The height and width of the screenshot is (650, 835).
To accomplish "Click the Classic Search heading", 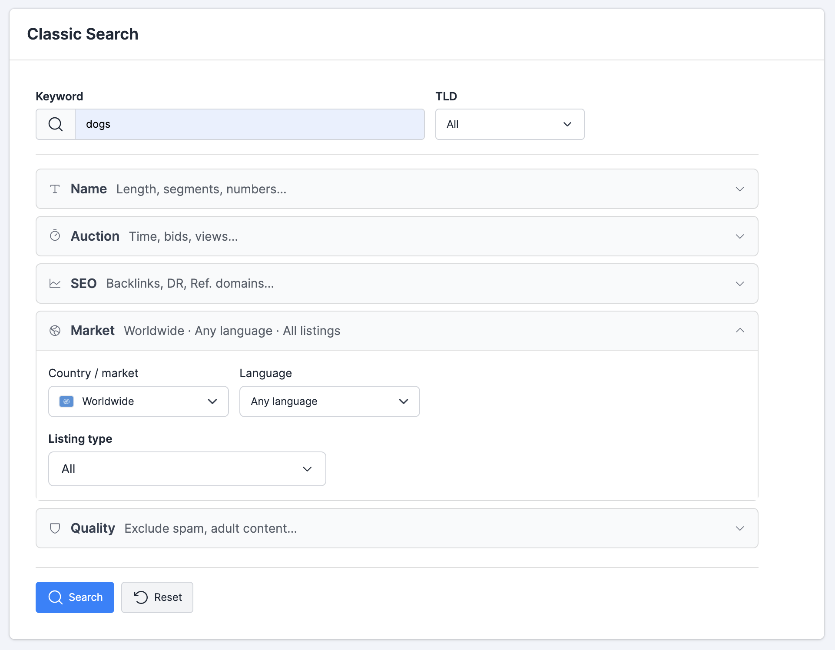I will coord(83,34).
